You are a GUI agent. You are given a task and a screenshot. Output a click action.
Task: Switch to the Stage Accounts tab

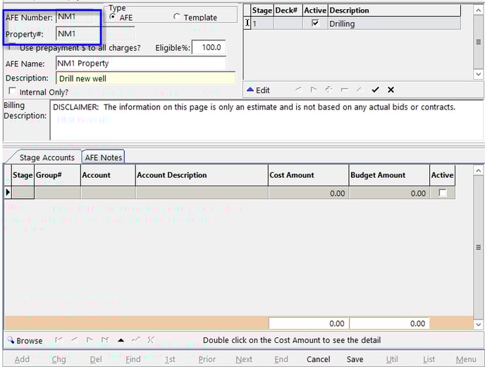click(47, 157)
